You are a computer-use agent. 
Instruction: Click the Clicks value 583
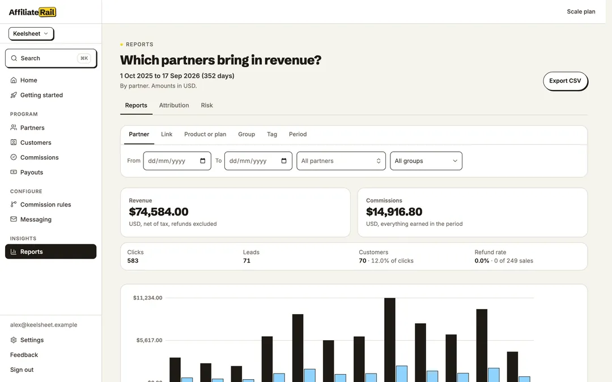pos(133,261)
